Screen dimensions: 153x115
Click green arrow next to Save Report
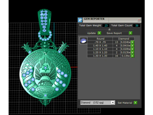[131, 33]
